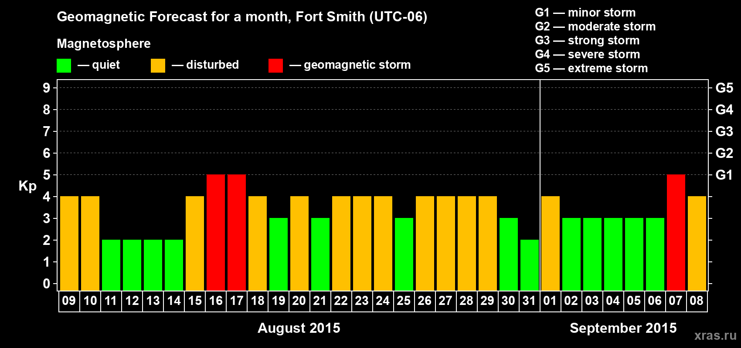Click the orange bar for August 18
Viewport: 741px width, 348px height.
(258, 243)
